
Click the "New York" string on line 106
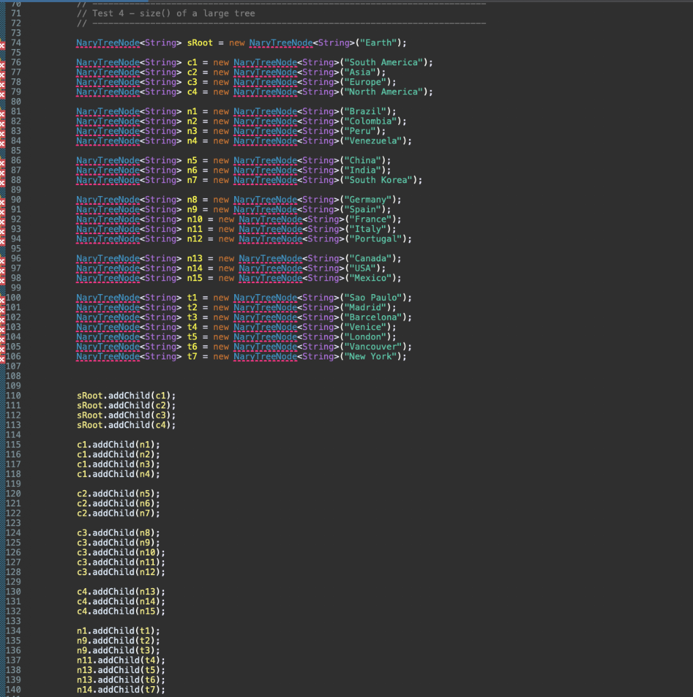pos(370,356)
